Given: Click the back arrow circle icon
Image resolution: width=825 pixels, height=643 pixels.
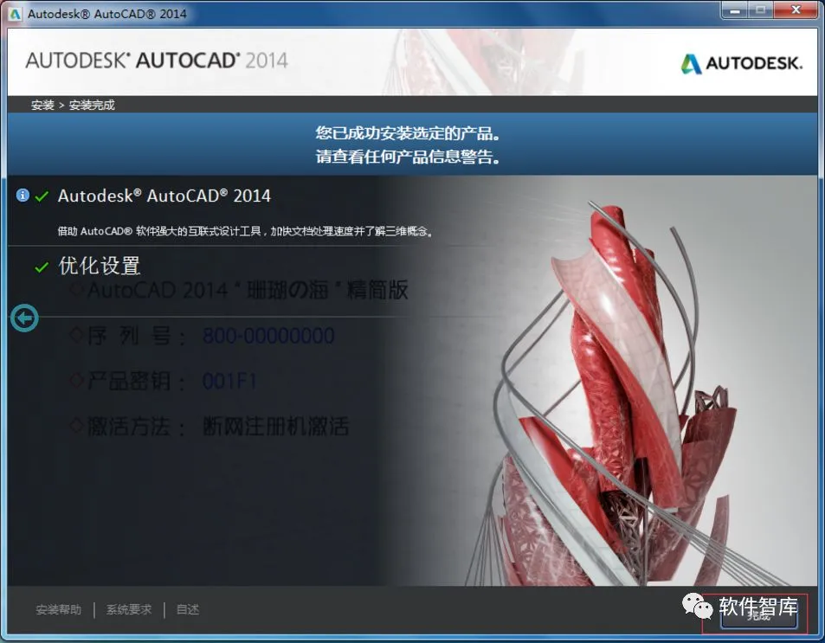Looking at the screenshot, I should click(x=24, y=318).
